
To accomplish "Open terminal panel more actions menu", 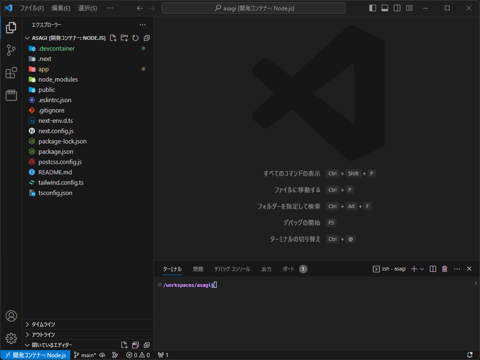I will click(457, 269).
